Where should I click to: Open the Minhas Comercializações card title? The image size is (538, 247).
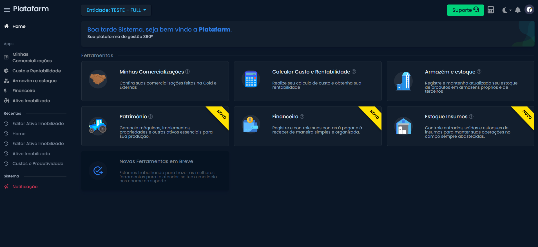pyautogui.click(x=152, y=72)
